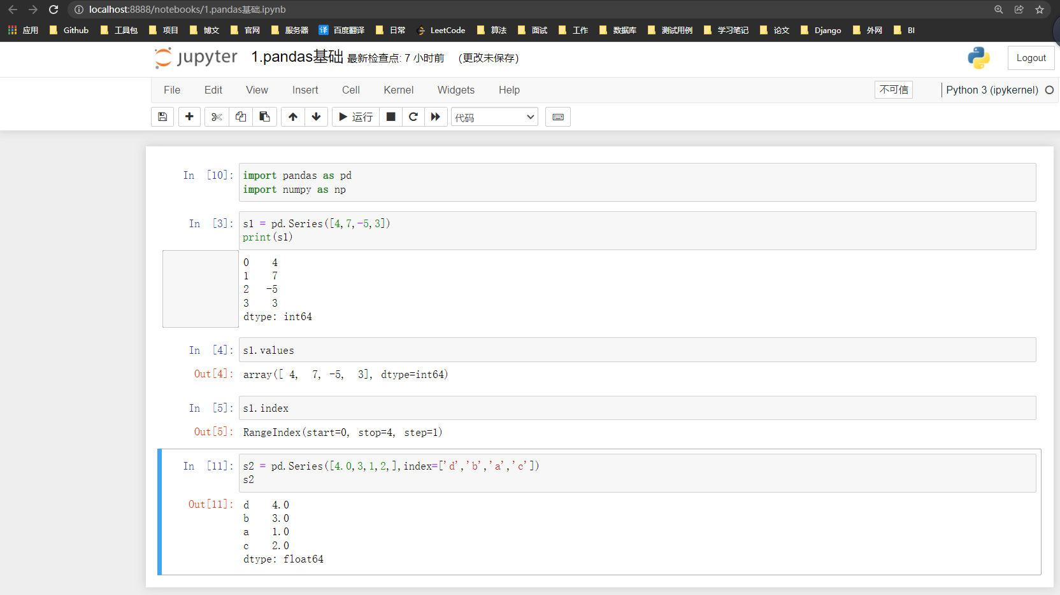Viewport: 1060px width, 595px height.
Task: Click the site info icon in the address bar
Action: pos(78,10)
